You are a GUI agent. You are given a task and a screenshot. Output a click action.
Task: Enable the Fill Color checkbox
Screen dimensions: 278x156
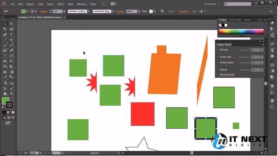[218, 50]
